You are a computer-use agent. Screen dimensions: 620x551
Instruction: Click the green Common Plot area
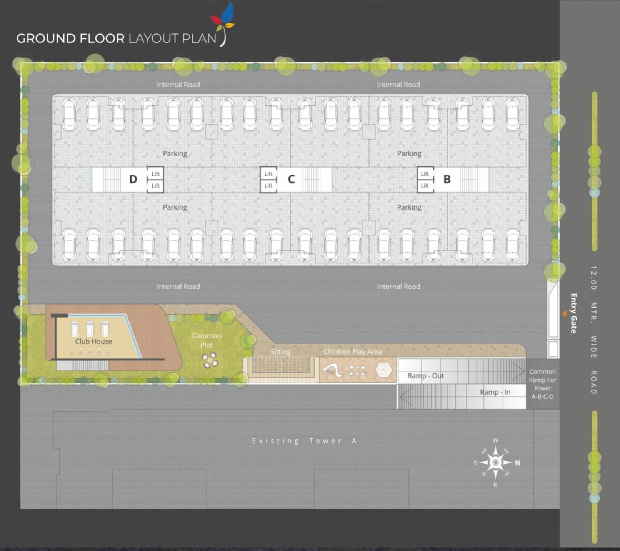207,340
